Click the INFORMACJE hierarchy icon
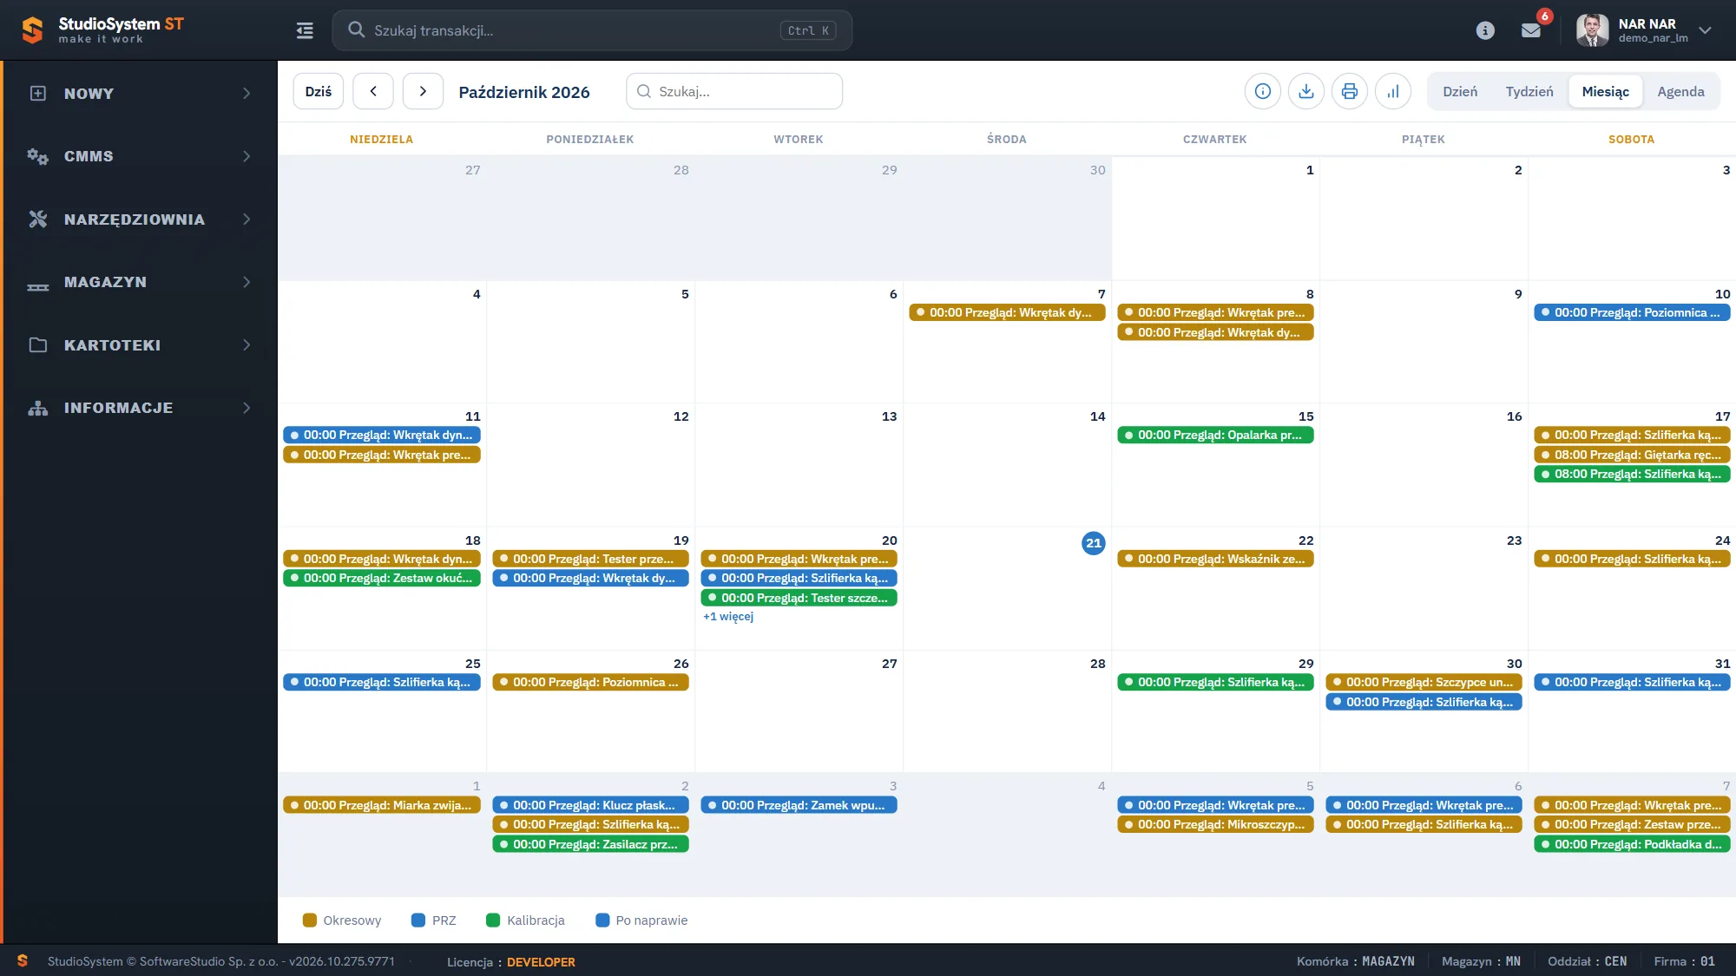 (37, 409)
